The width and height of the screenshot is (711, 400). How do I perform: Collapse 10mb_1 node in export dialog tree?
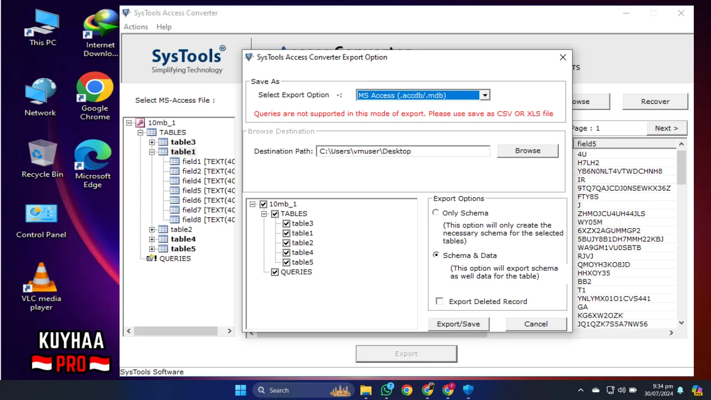(x=253, y=204)
